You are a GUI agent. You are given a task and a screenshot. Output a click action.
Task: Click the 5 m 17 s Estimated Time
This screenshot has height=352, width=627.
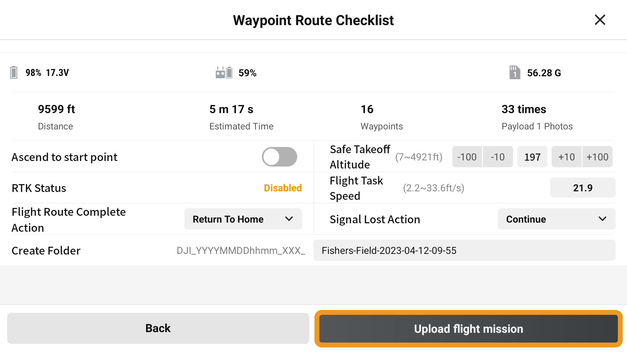pyautogui.click(x=231, y=109)
